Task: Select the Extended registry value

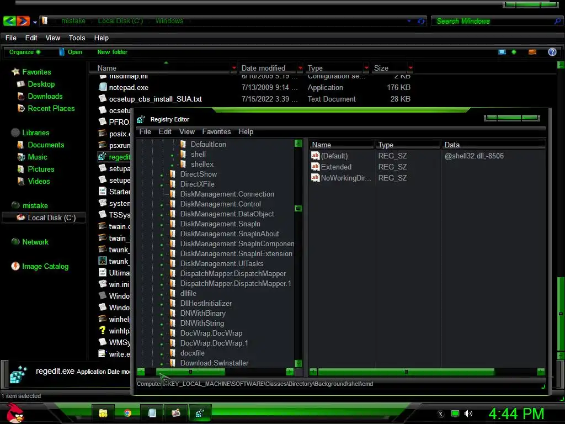Action: point(336,167)
